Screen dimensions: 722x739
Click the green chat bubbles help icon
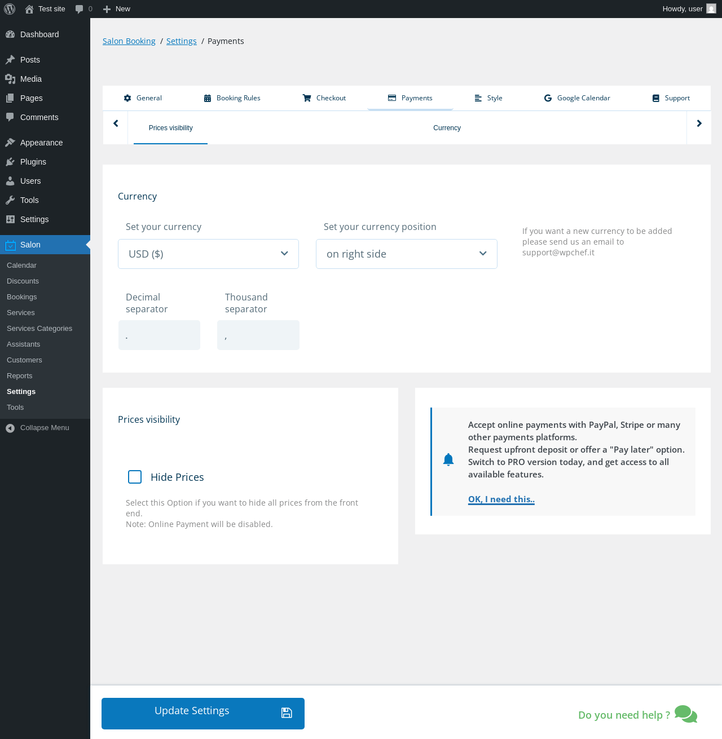tap(686, 714)
